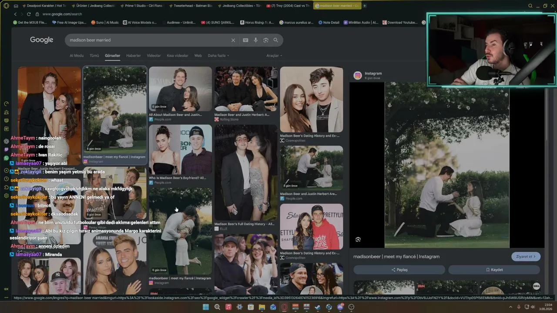Open the large proposal preview image
Image resolution: width=557 pixels, height=313 pixels.
[447, 165]
